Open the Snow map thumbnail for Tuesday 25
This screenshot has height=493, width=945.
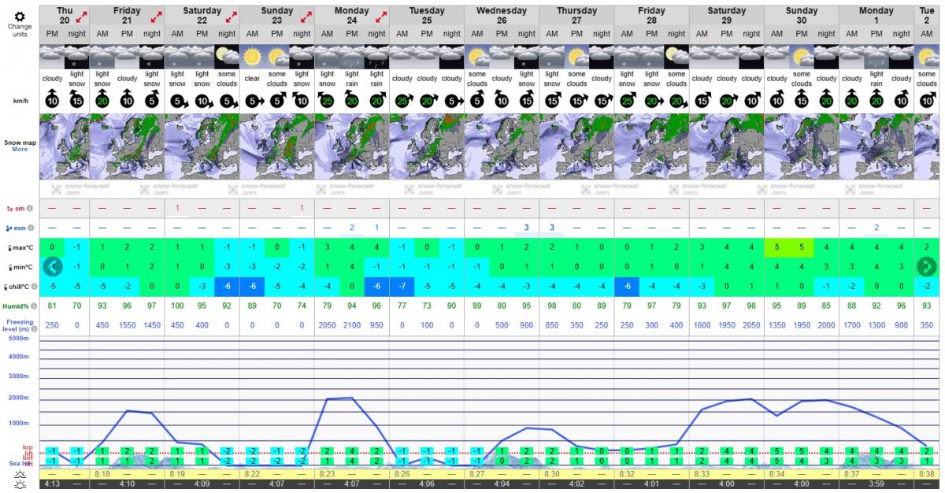tap(427, 146)
